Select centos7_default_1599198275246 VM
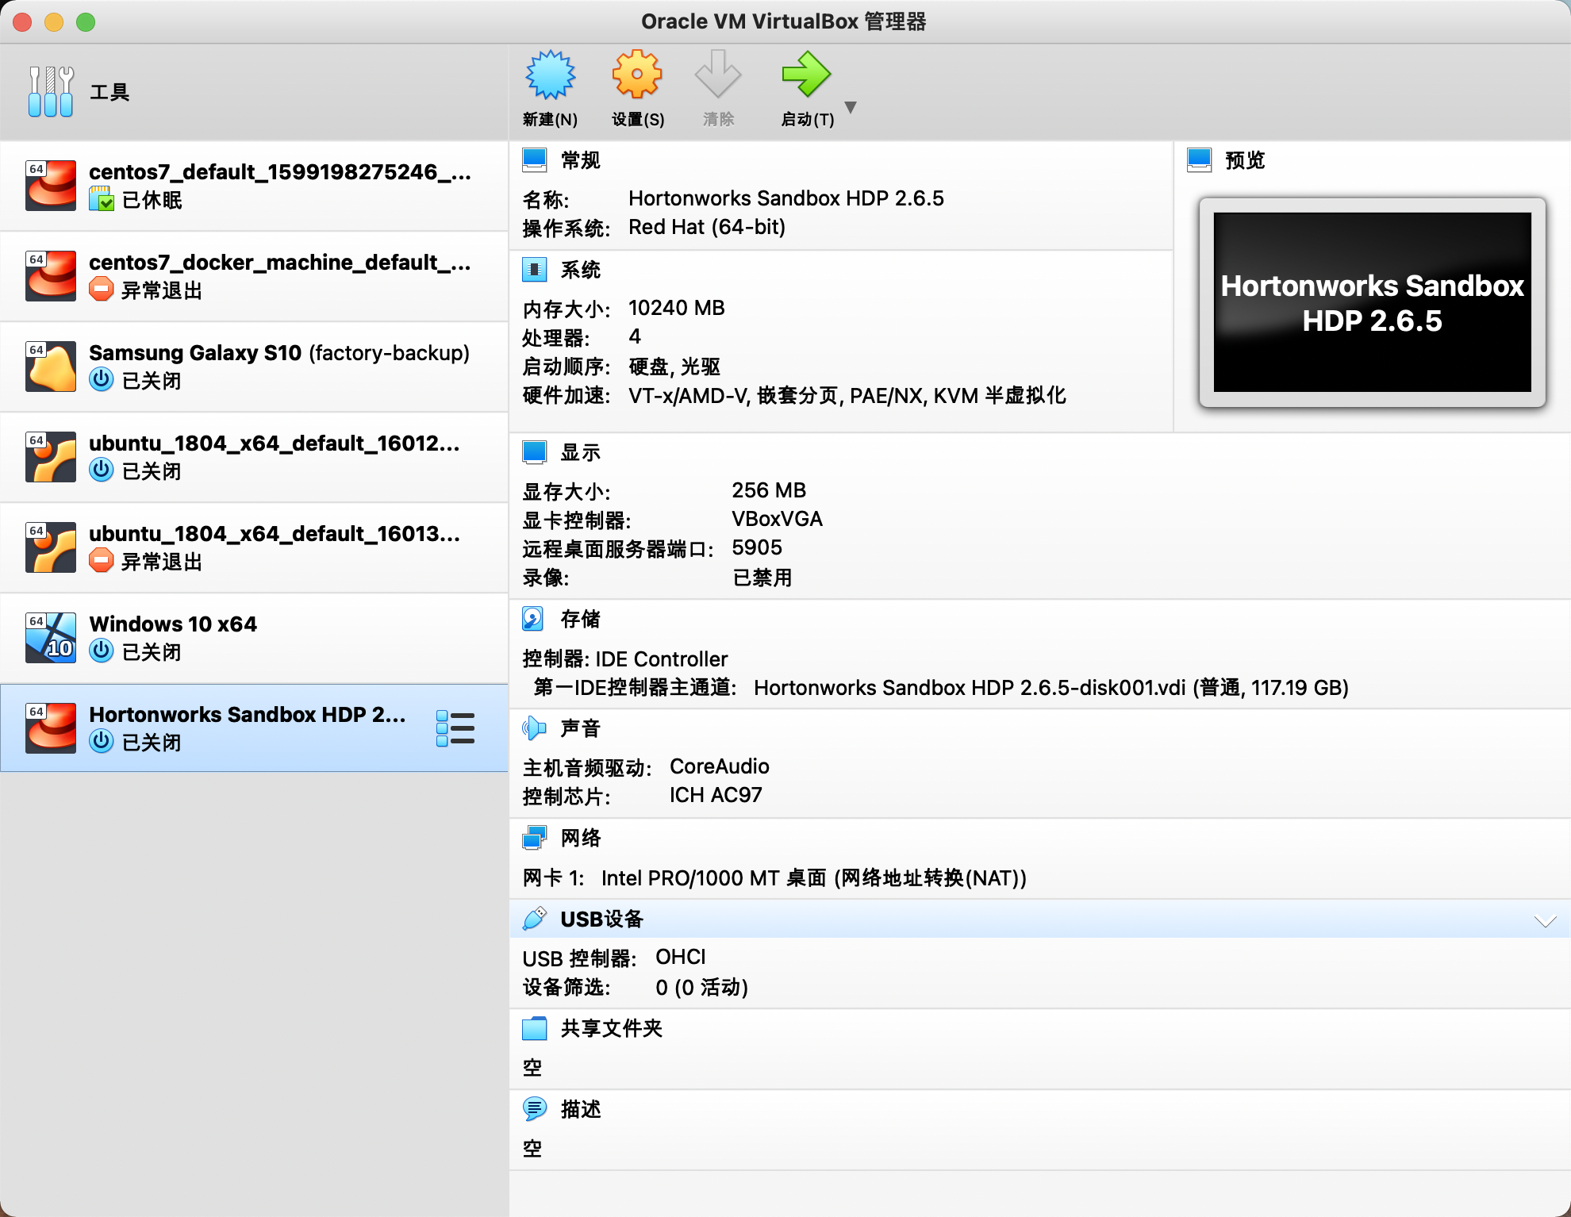Viewport: 1571px width, 1217px height. (x=254, y=186)
